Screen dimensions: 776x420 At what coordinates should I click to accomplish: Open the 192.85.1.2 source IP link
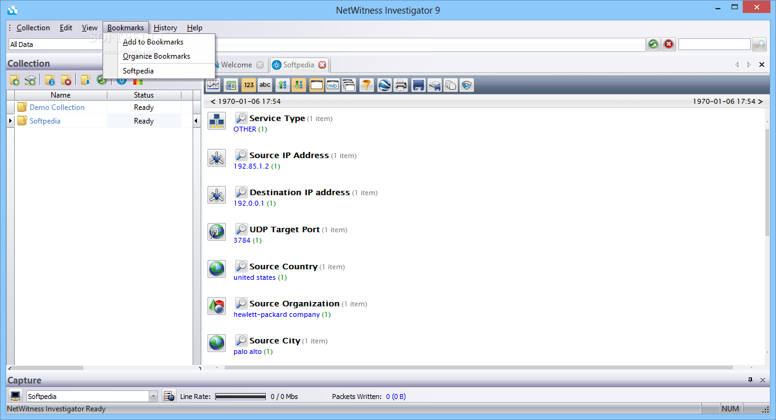pyautogui.click(x=251, y=166)
